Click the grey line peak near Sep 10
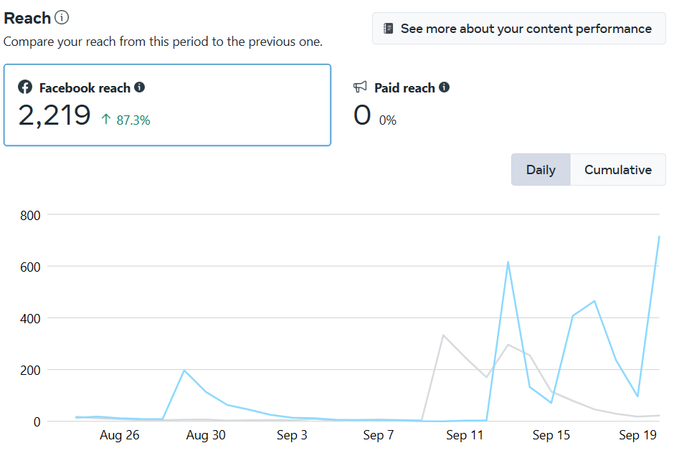 (x=443, y=335)
